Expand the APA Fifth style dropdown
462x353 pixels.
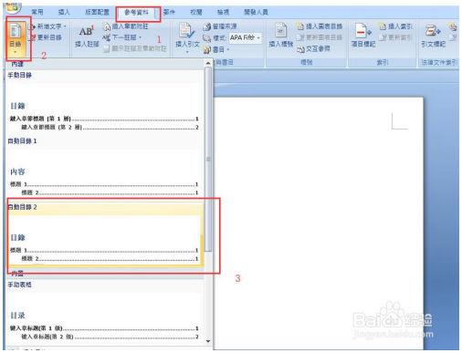[x=258, y=37]
